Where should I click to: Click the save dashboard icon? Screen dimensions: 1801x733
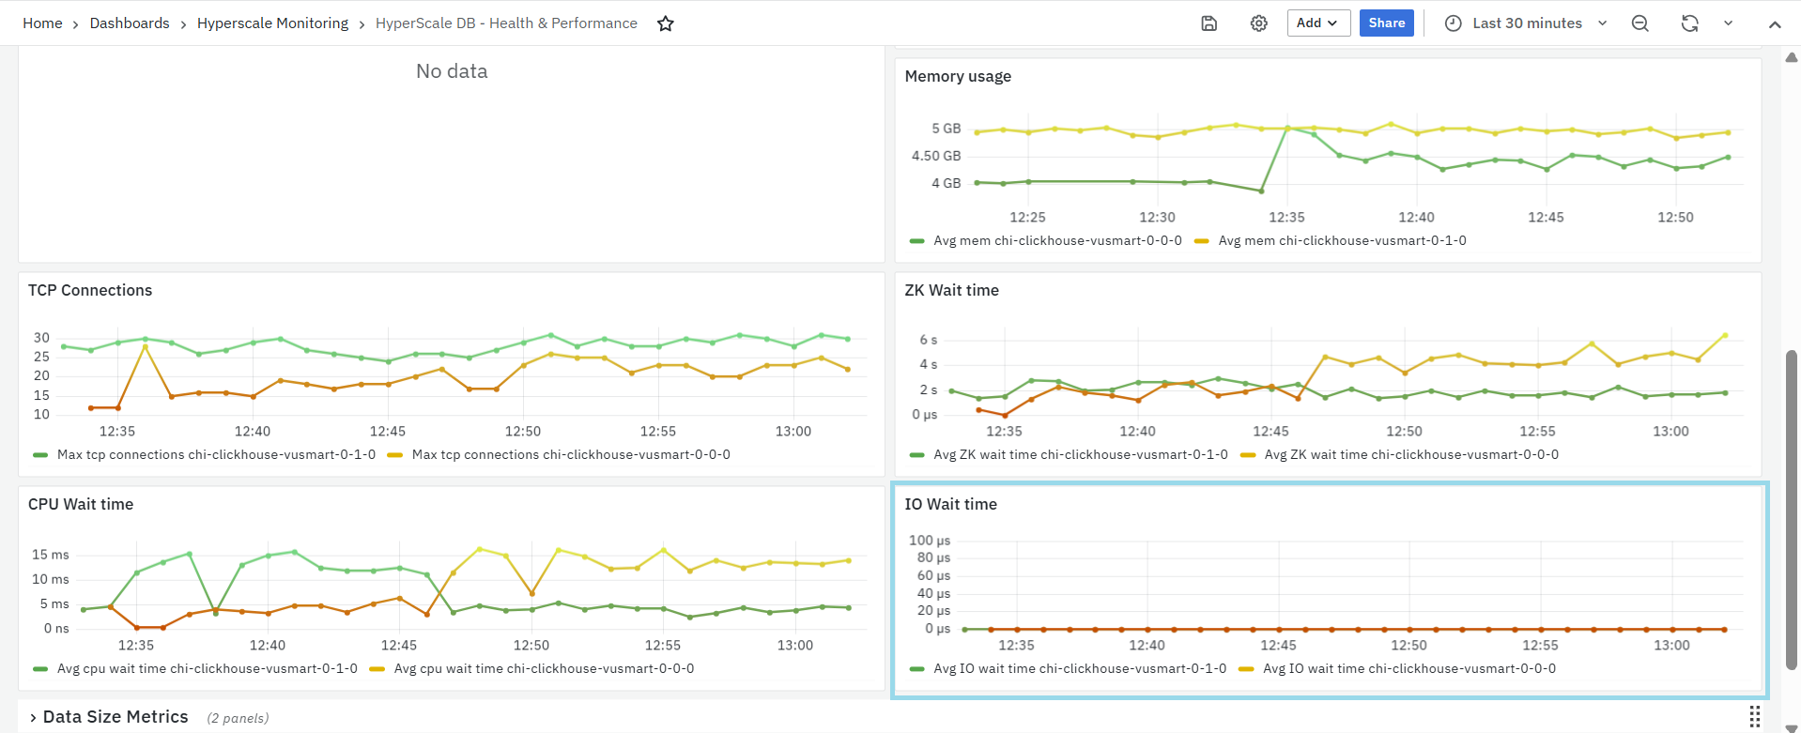point(1209,23)
